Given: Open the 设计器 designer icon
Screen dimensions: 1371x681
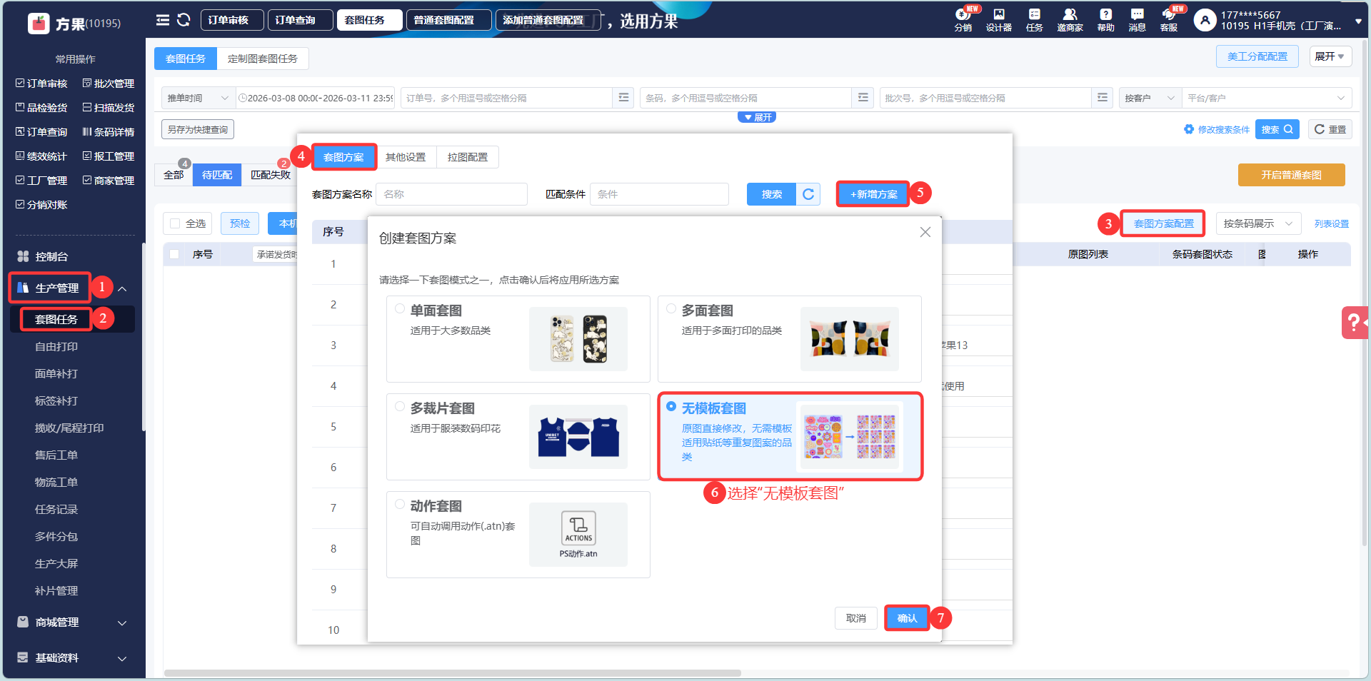Looking at the screenshot, I should click(999, 20).
